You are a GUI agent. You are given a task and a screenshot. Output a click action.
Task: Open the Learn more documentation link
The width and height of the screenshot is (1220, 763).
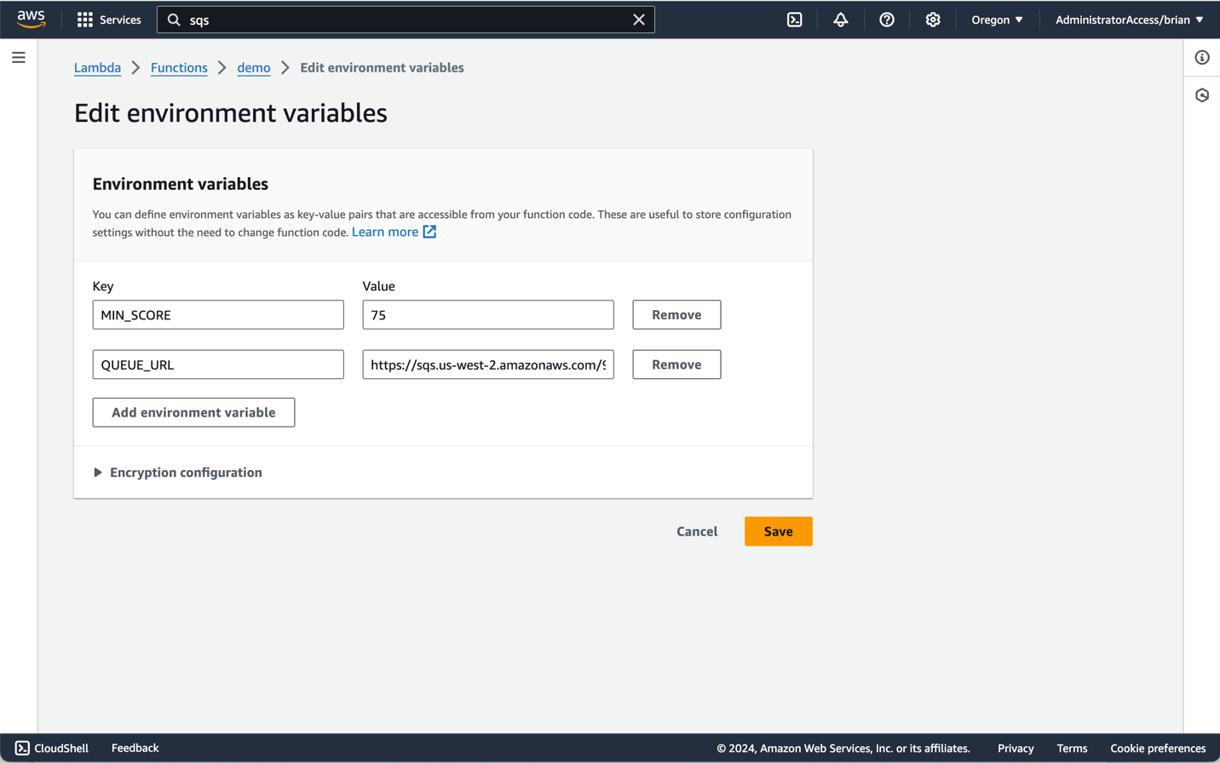click(385, 231)
